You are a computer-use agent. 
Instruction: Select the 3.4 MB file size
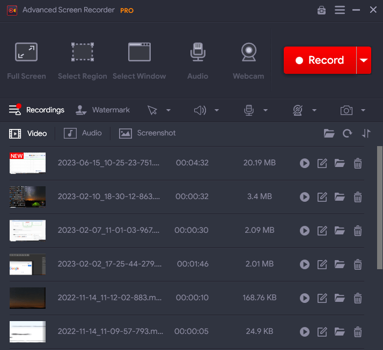[x=260, y=196]
